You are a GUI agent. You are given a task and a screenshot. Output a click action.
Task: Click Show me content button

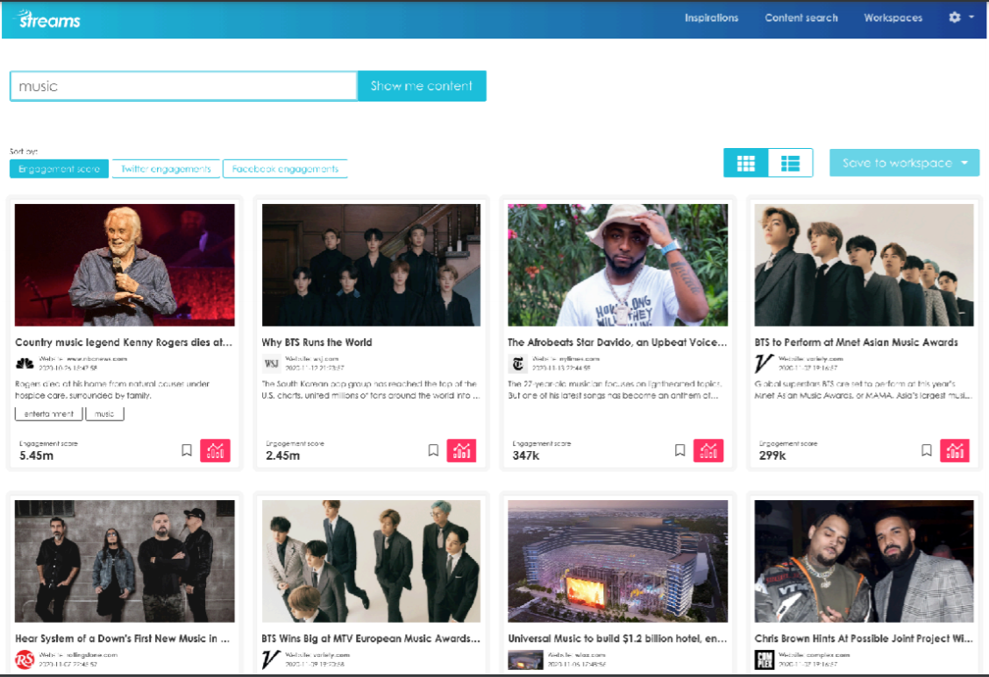pyautogui.click(x=422, y=86)
